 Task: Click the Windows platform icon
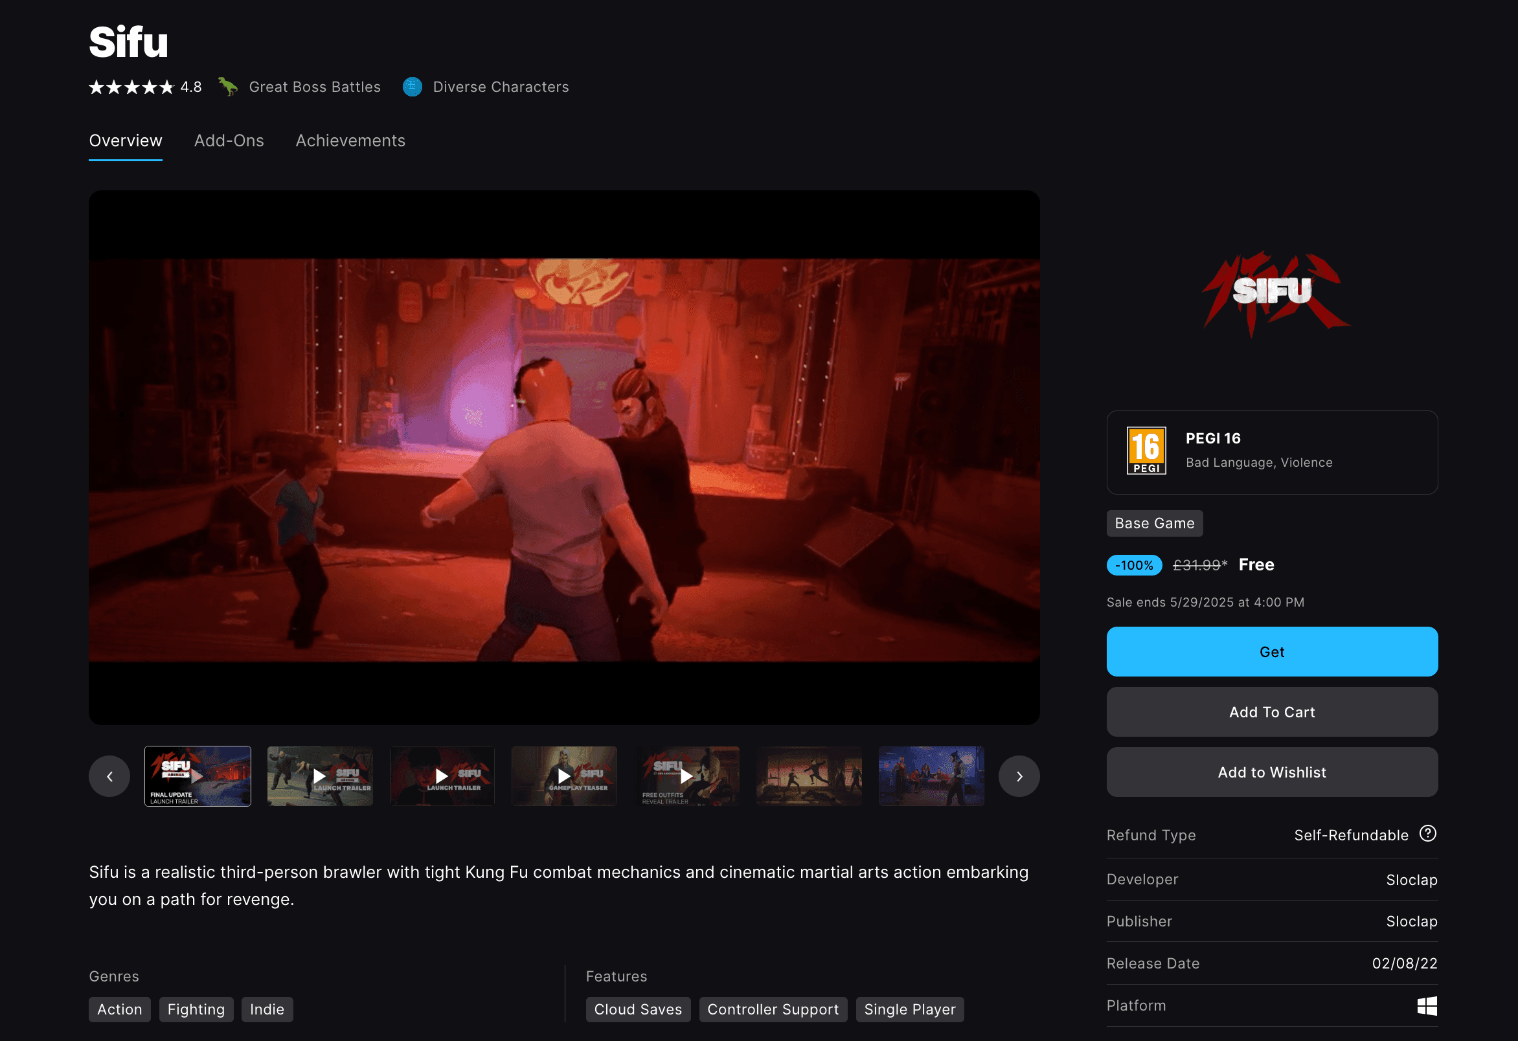pos(1428,1005)
